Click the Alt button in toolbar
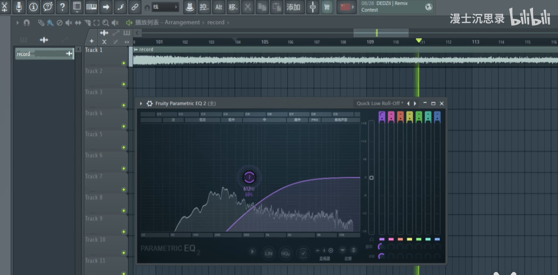This screenshot has height=275, width=558. pyautogui.click(x=219, y=7)
